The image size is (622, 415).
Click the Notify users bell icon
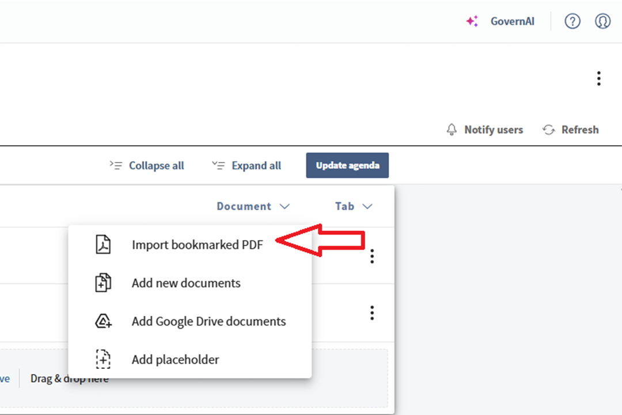coord(452,129)
